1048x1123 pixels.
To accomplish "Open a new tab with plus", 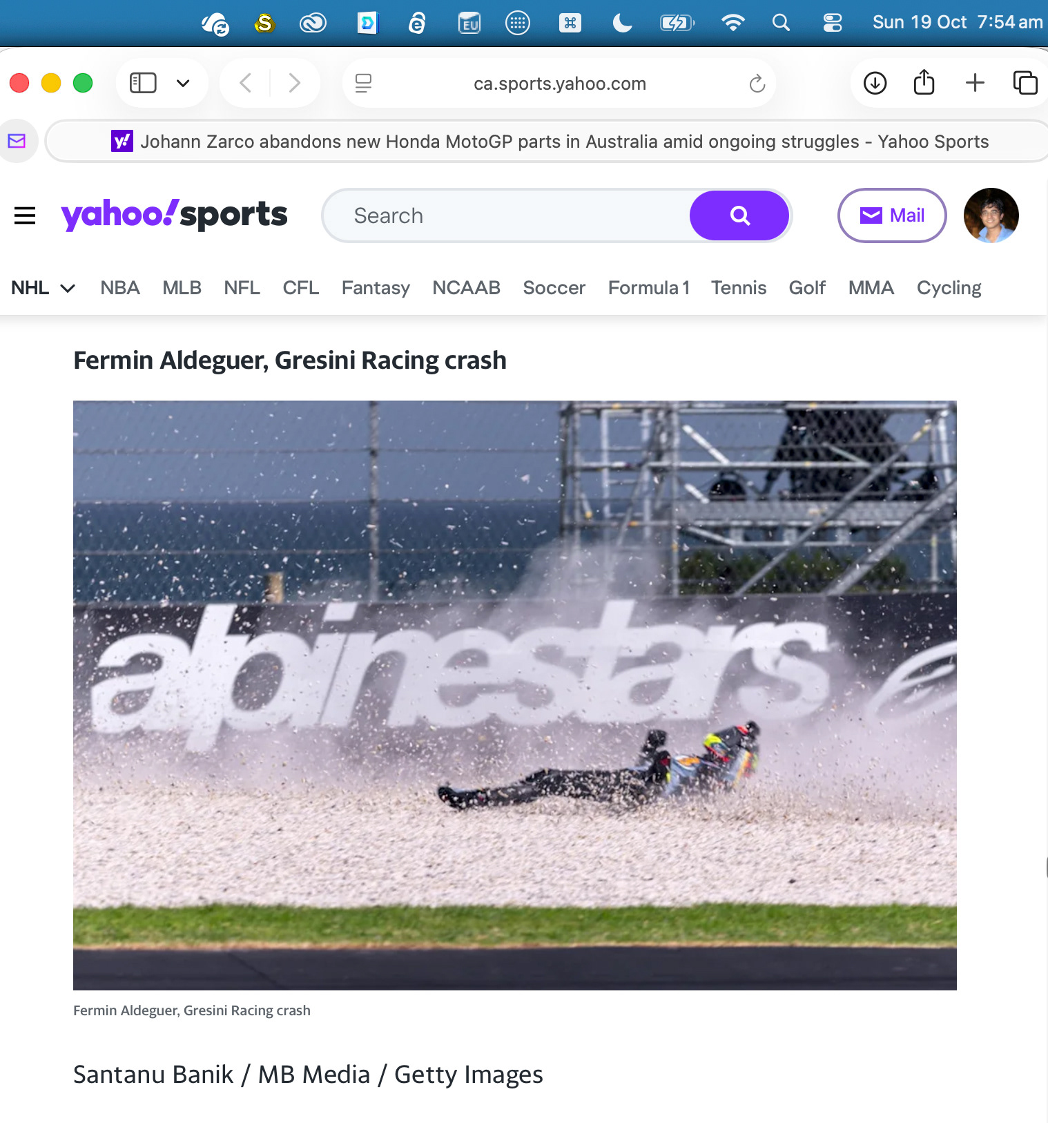I will pos(975,83).
